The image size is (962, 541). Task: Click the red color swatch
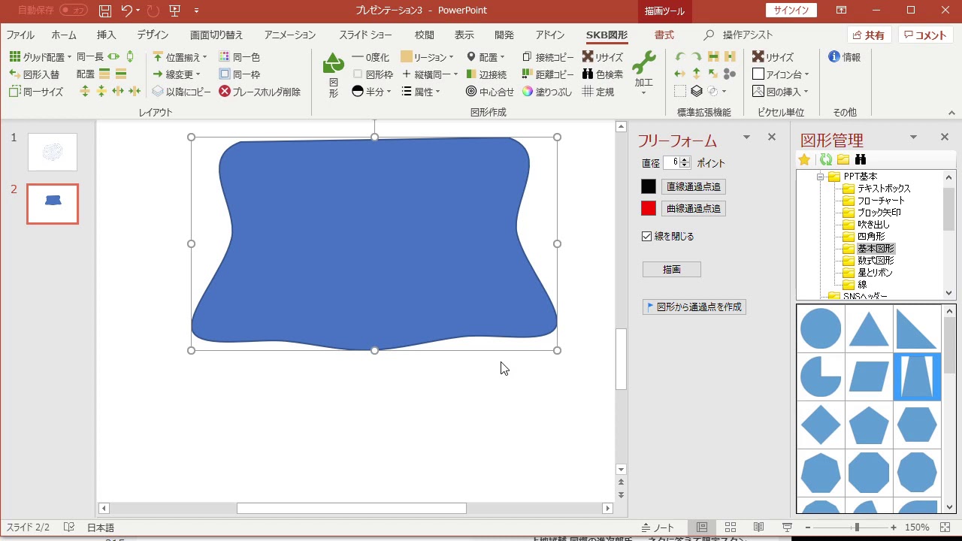[649, 208]
